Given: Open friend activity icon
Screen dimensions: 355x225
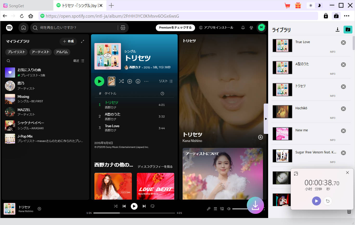Looking at the screenshot, I should (x=251, y=28).
